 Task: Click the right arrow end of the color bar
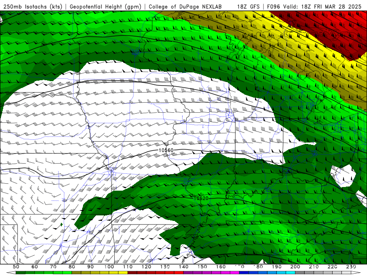356,273
